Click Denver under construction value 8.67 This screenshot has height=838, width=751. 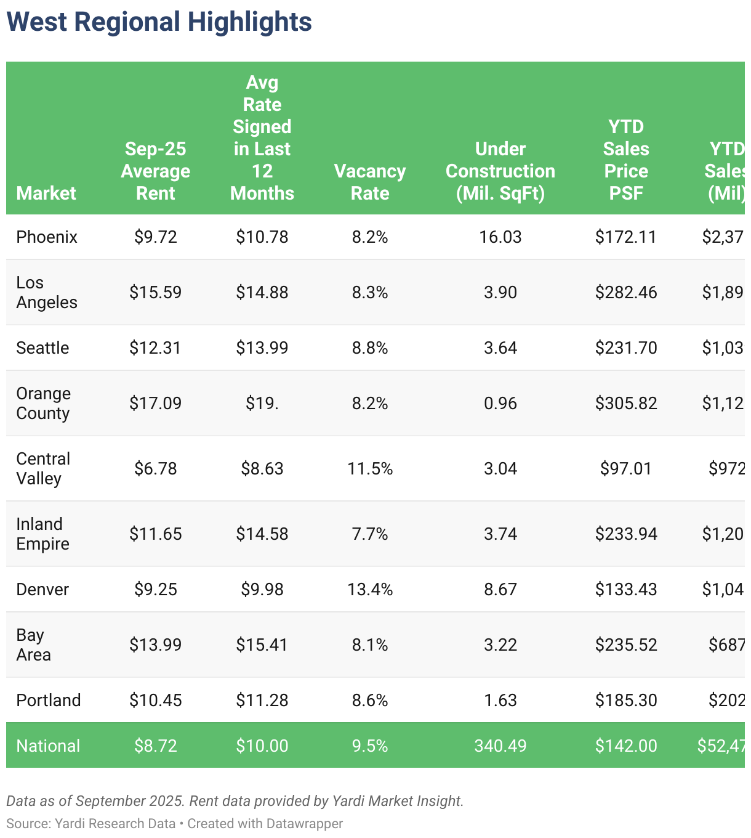pyautogui.click(x=500, y=589)
